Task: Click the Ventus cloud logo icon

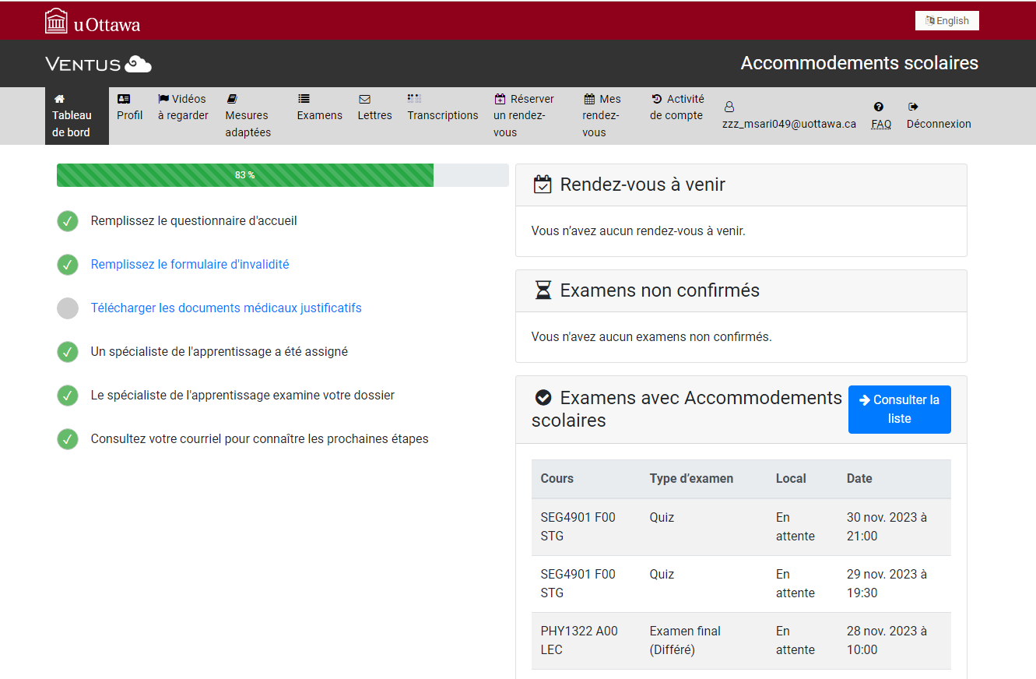Action: 139,64
